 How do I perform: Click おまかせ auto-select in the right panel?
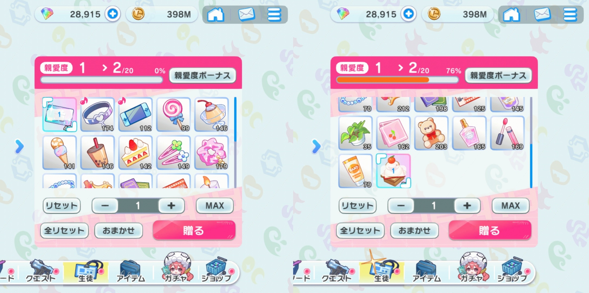coord(414,231)
